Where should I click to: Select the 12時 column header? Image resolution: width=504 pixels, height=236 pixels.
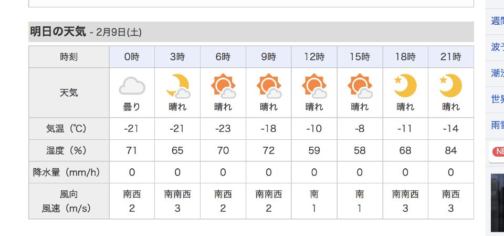coord(314,57)
